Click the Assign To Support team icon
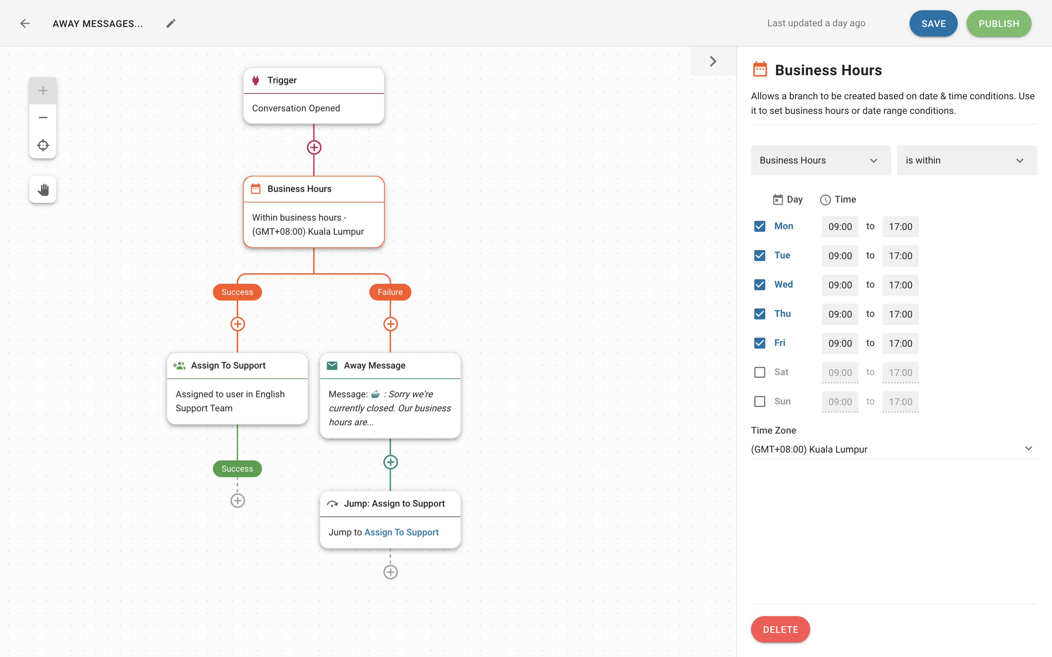Screen dimensions: 1052x657 click(179, 365)
